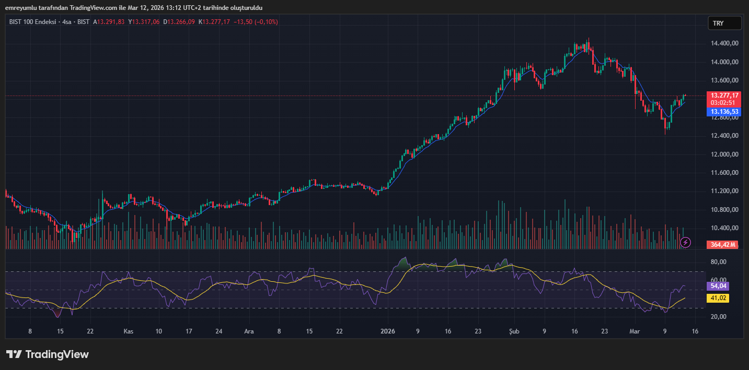
Task: Click the purple lightning bolt icon
Action: point(686,242)
